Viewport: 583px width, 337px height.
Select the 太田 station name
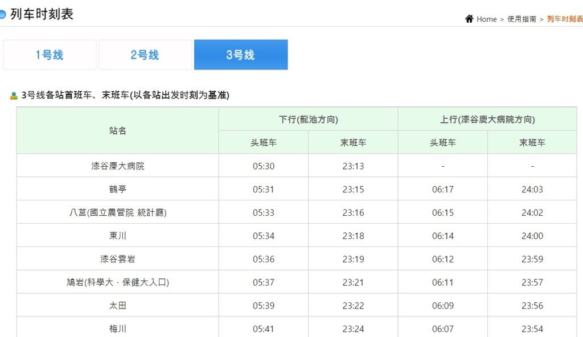[117, 305]
